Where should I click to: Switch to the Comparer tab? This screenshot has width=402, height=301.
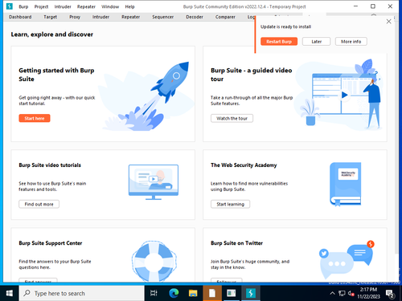[225, 17]
